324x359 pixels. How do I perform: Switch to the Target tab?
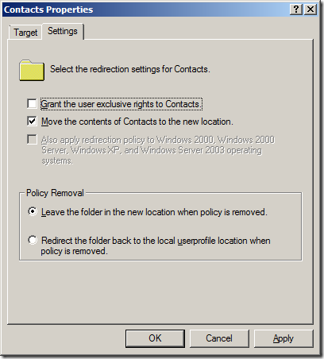25,33
